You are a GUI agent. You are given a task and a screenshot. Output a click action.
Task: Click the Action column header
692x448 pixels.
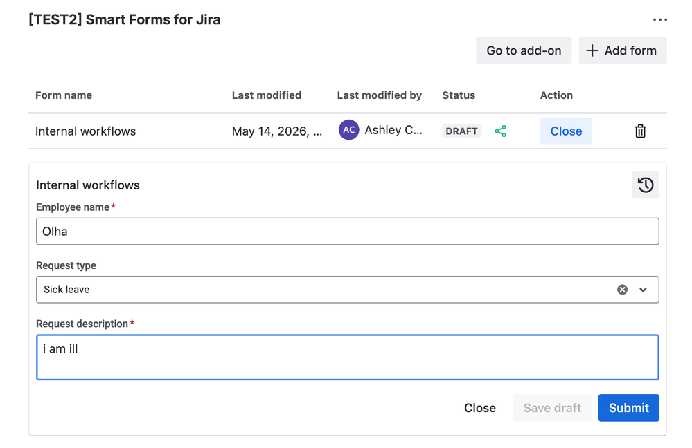(x=556, y=95)
